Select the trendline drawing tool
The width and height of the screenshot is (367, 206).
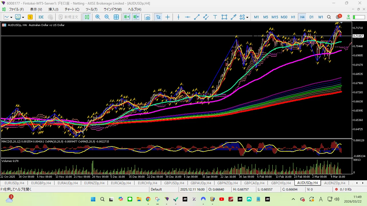pyautogui.click(x=197, y=17)
